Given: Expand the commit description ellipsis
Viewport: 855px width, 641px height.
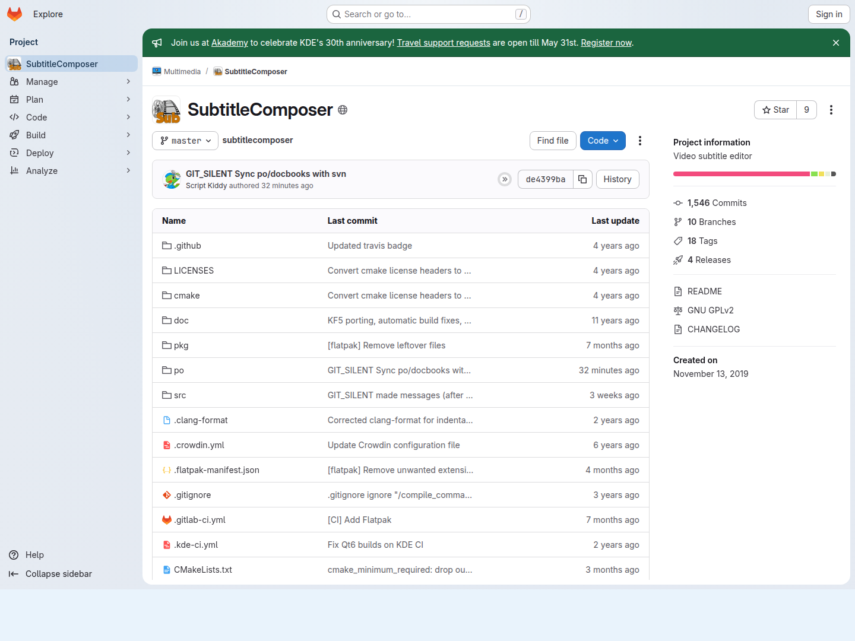Looking at the screenshot, I should click(x=505, y=179).
